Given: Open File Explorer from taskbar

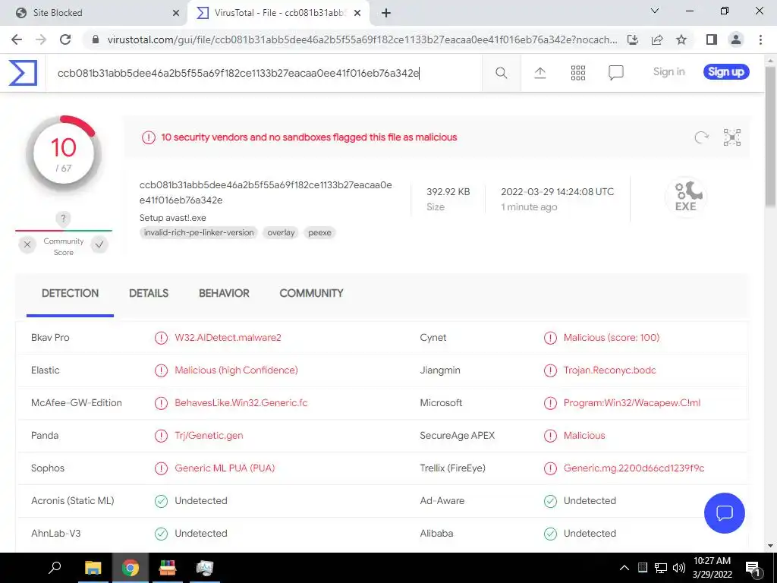Looking at the screenshot, I should (93, 568).
